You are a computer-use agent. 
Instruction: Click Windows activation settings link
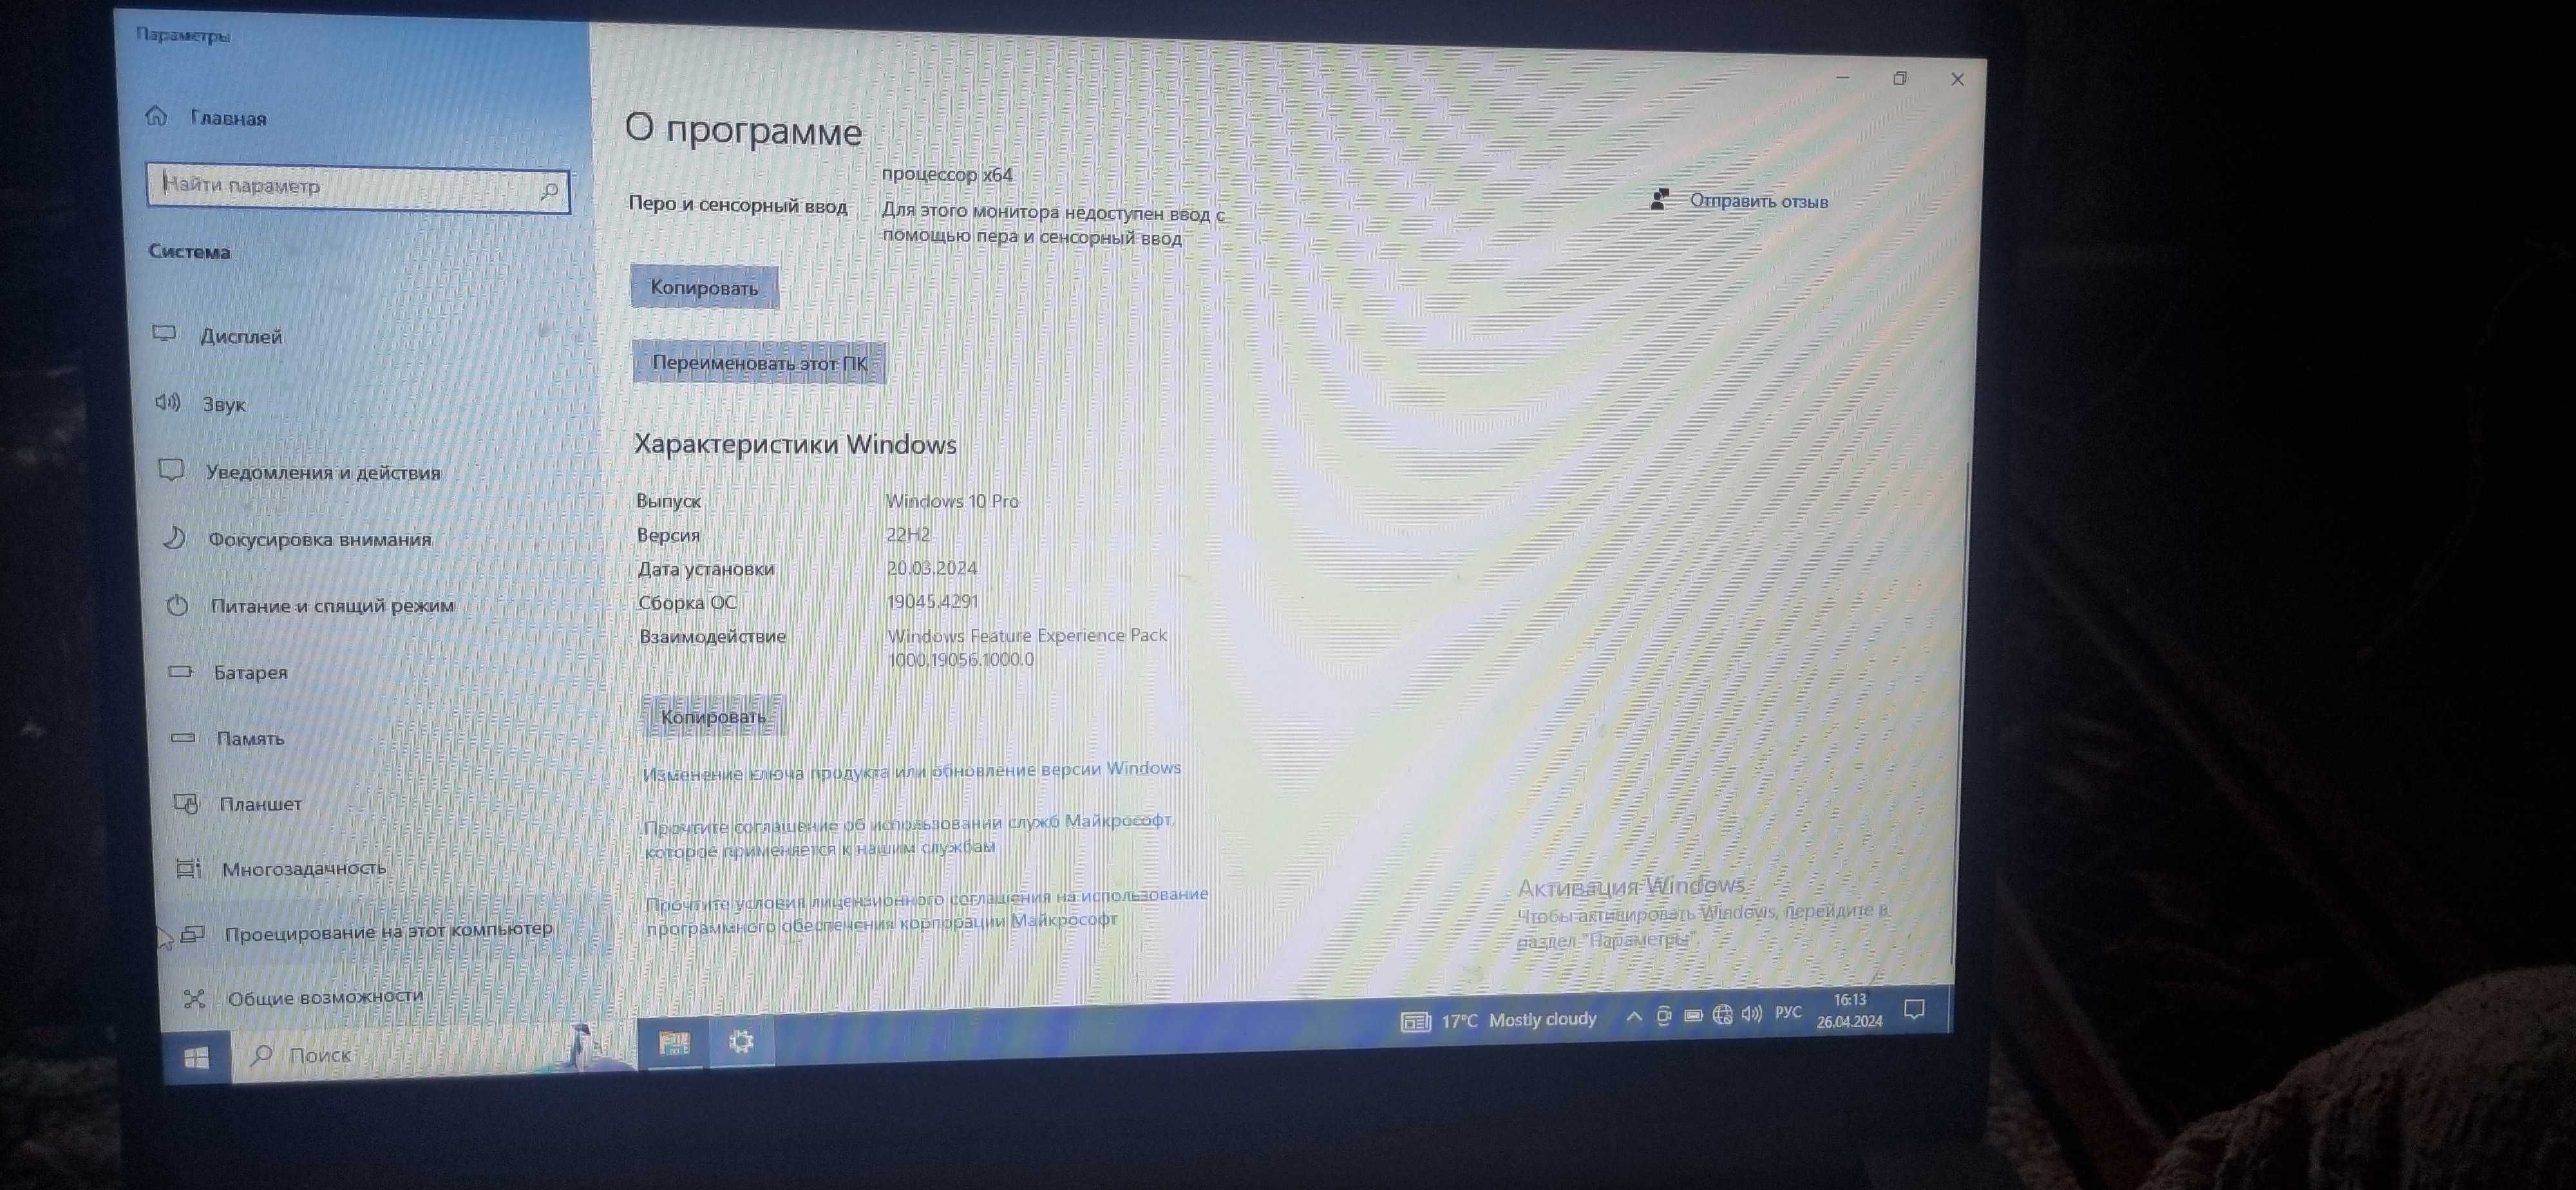[x=910, y=768]
